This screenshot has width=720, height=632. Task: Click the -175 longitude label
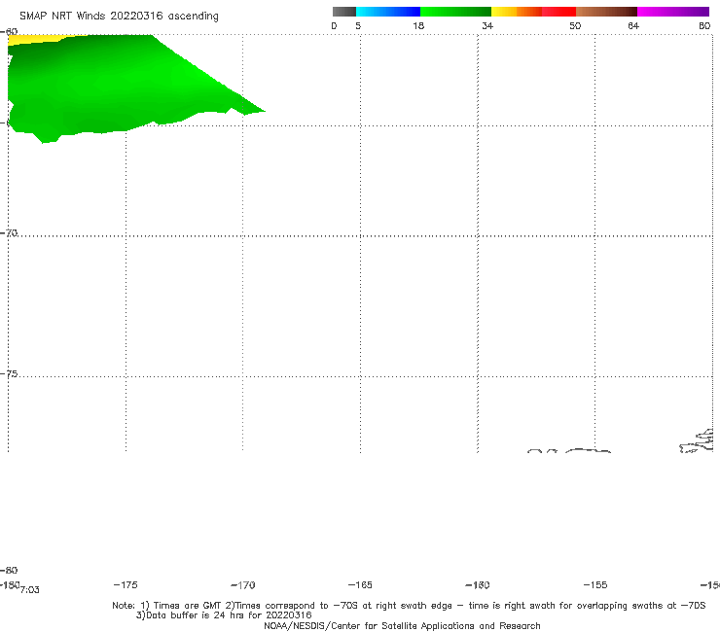click(x=126, y=584)
